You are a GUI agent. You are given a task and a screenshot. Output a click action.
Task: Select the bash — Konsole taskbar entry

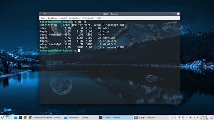pyautogui.click(x=116, y=118)
